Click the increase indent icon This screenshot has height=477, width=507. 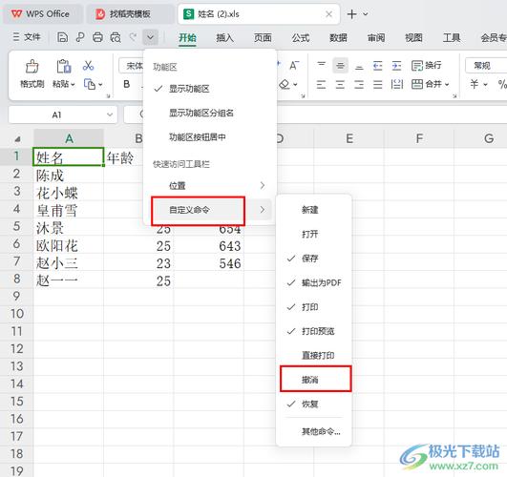tap(396, 66)
